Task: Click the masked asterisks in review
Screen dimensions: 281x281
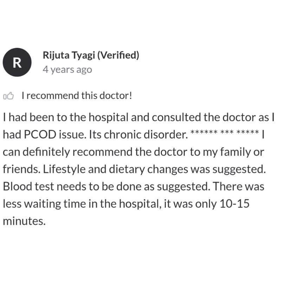Action: 224,132
